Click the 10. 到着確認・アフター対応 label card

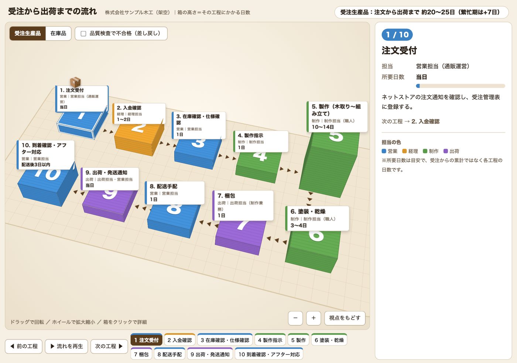pos(46,155)
